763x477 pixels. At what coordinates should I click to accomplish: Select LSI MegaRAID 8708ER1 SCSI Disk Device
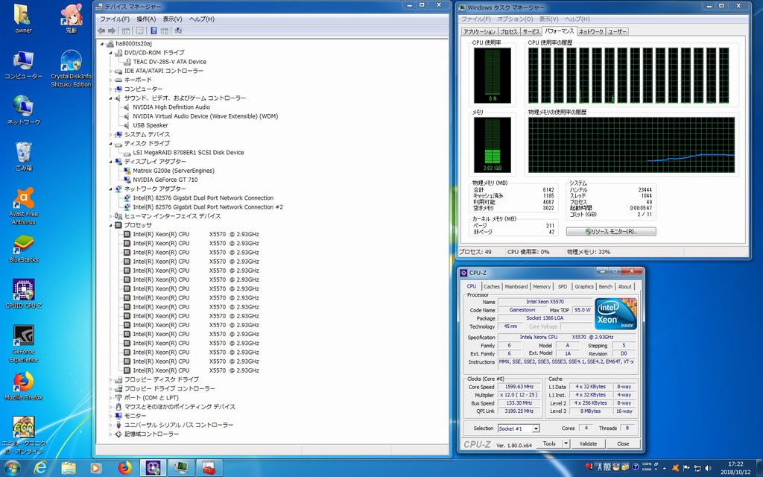click(189, 153)
